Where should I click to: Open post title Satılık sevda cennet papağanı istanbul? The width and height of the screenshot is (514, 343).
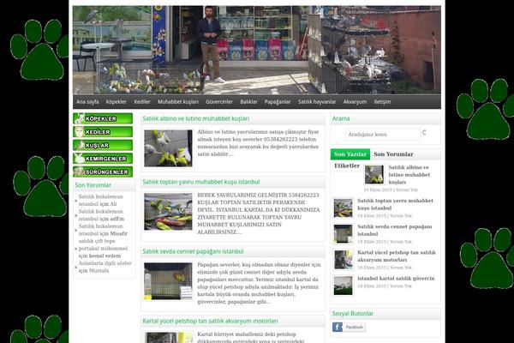[x=193, y=251]
